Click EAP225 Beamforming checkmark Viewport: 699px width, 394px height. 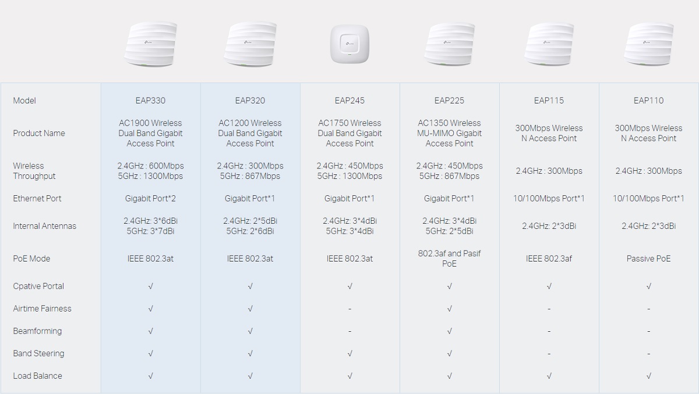tap(449, 331)
